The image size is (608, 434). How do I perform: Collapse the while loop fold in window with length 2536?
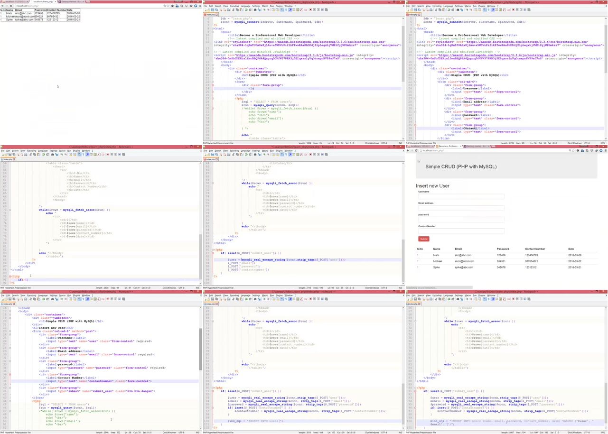click(x=9, y=210)
